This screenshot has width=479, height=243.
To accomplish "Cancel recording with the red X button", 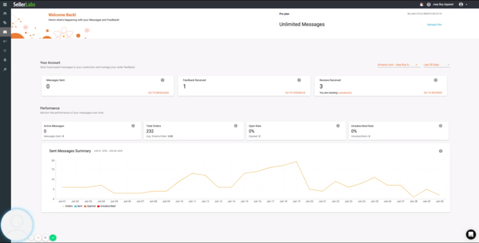I will pos(38,238).
